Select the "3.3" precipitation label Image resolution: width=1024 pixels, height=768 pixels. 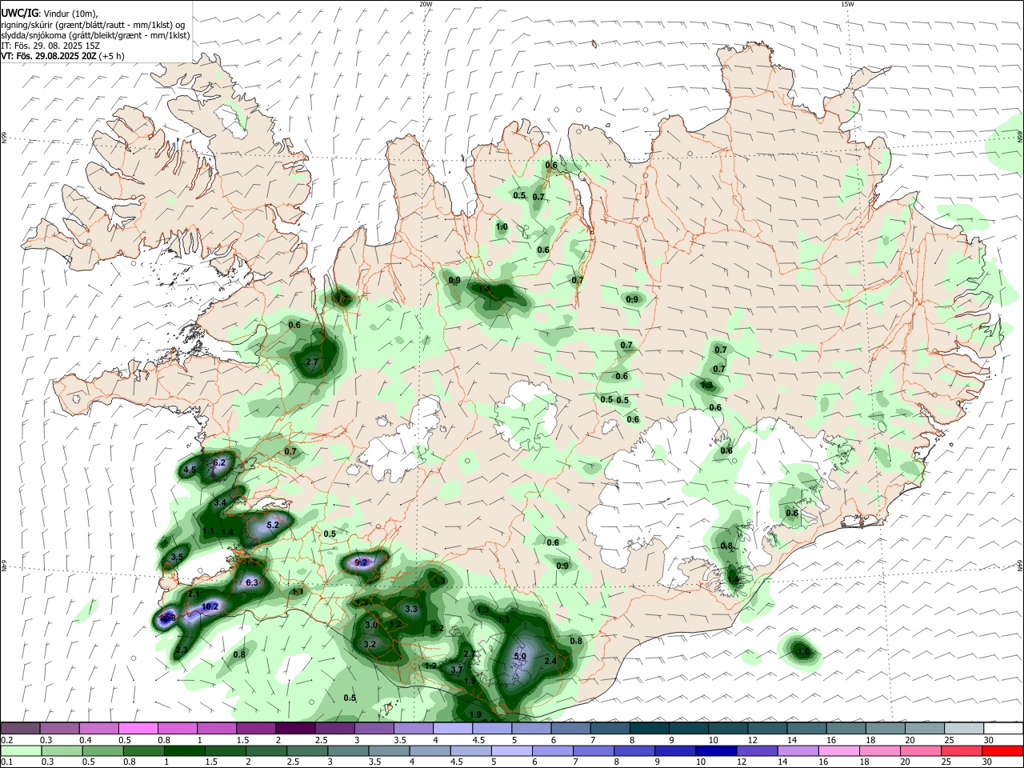(411, 609)
